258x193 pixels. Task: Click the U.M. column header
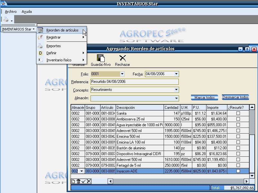coord(186,108)
